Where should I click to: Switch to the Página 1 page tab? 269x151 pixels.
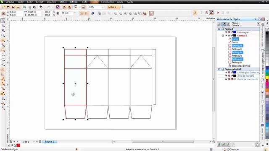50,142
